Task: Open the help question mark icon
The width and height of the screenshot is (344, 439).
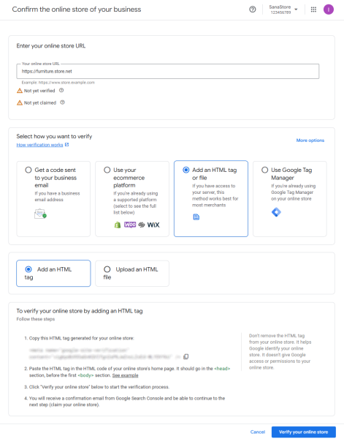Action: (253, 10)
